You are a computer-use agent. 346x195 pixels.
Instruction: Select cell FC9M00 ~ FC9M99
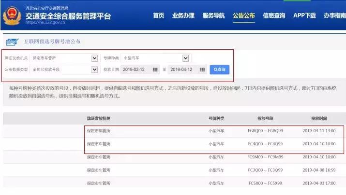265,157
